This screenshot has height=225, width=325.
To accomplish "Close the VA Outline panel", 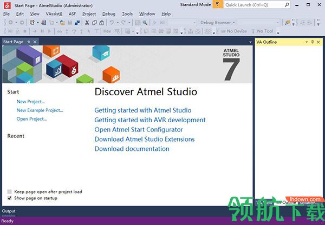I will coord(318,42).
